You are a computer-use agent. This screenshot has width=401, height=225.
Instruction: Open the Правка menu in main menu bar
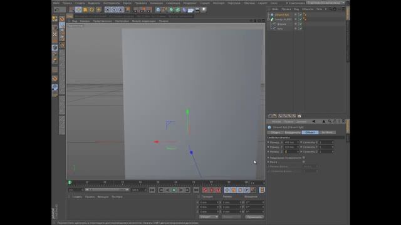coord(67,3)
